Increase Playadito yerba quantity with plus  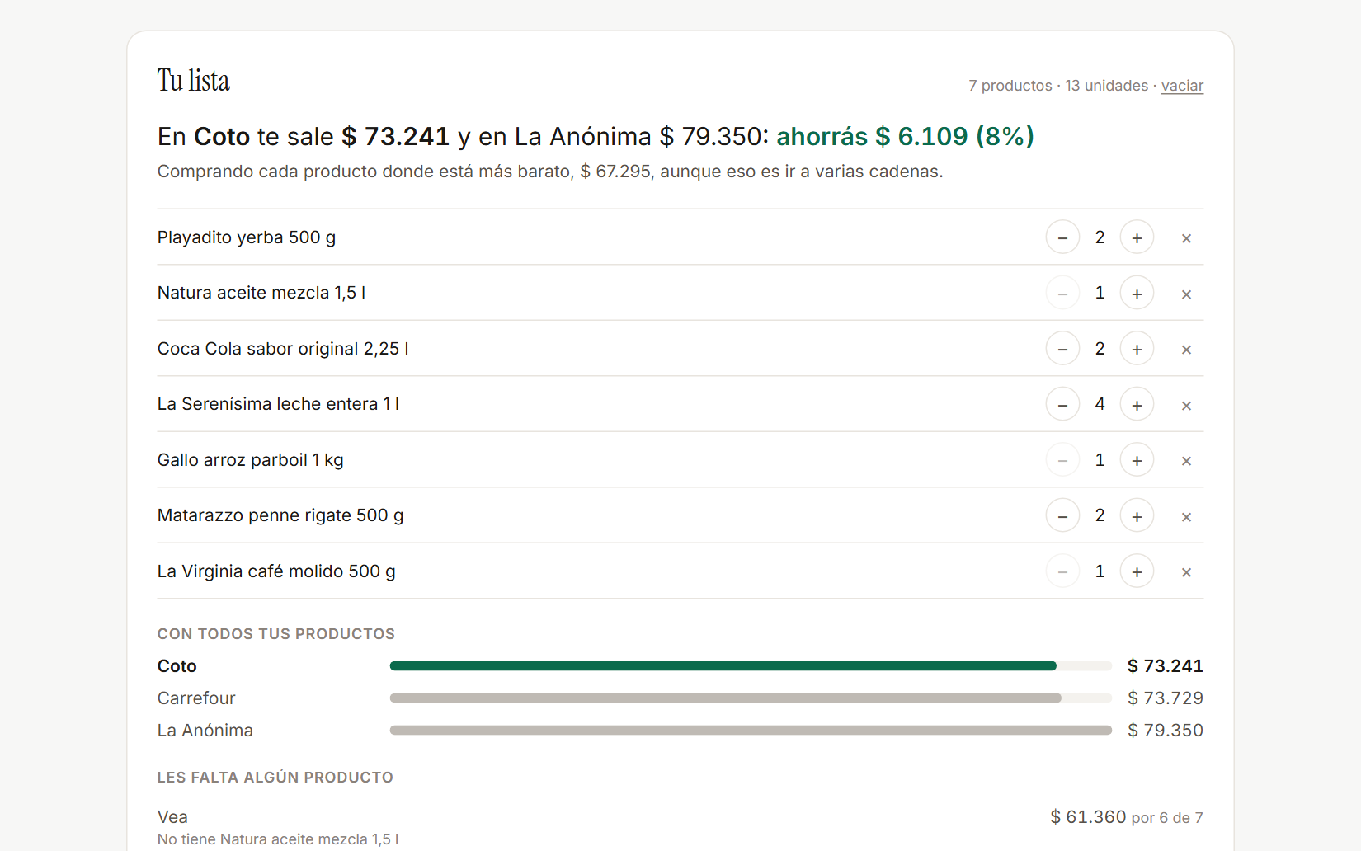tap(1137, 237)
